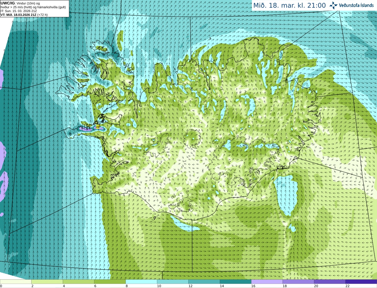Image resolution: width=377 pixels, height=288 pixels.
Task: Select the 8–10 m/s light cyan legend swatch
Action: point(141,282)
